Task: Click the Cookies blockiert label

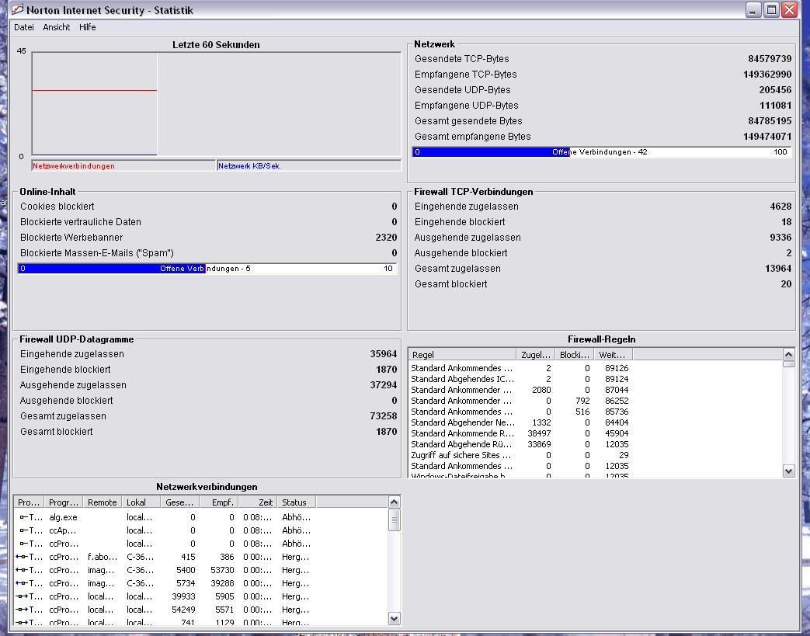Action: pyautogui.click(x=57, y=207)
